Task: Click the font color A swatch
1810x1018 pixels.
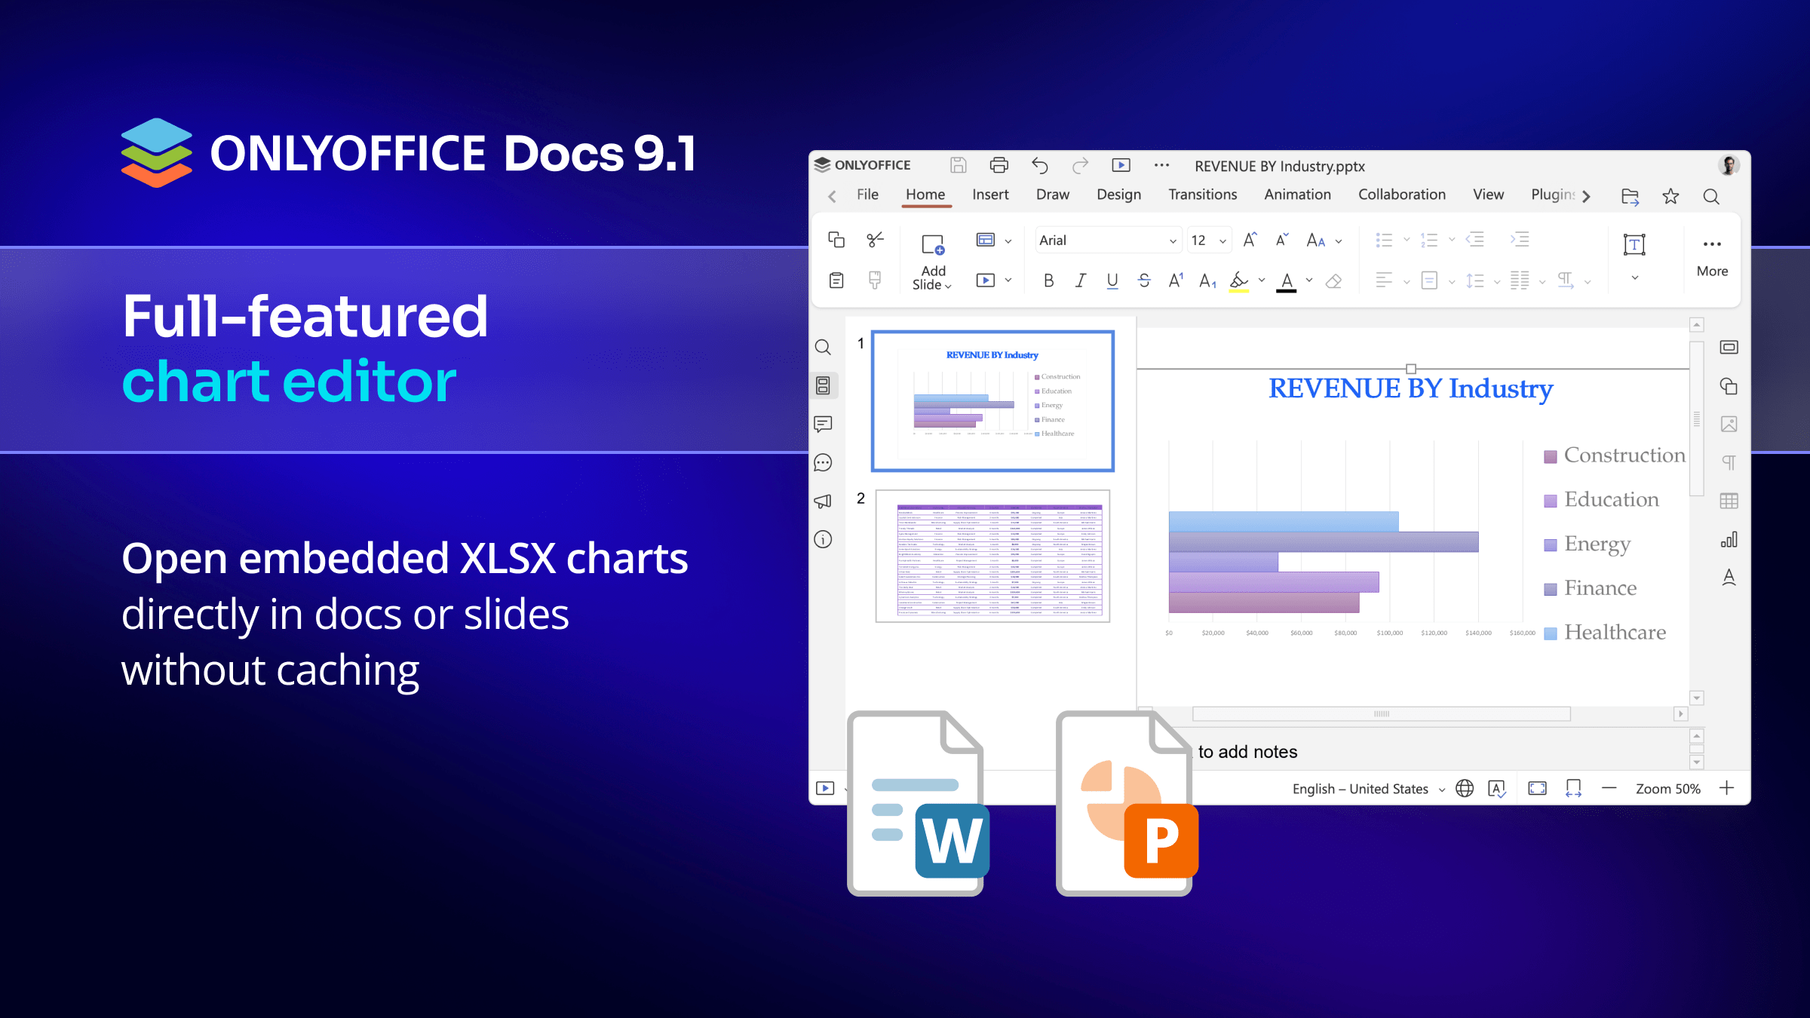Action: 1287,281
